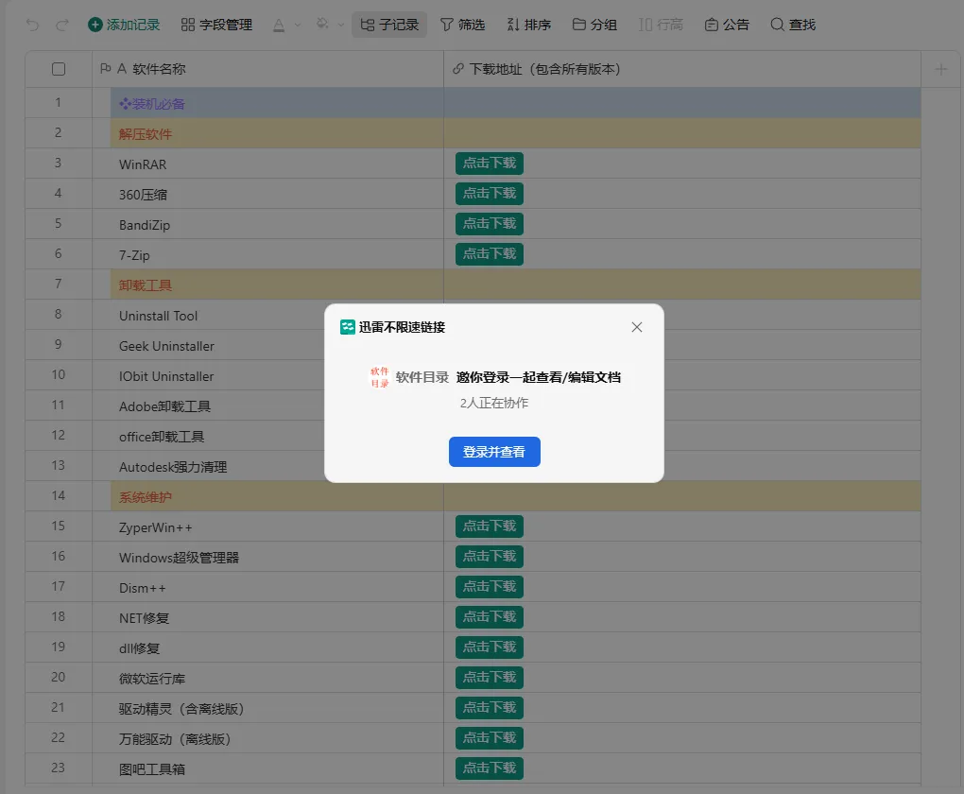Image resolution: width=964 pixels, height=794 pixels.
Task: Click 添加记录 to add a record
Action: tap(124, 25)
